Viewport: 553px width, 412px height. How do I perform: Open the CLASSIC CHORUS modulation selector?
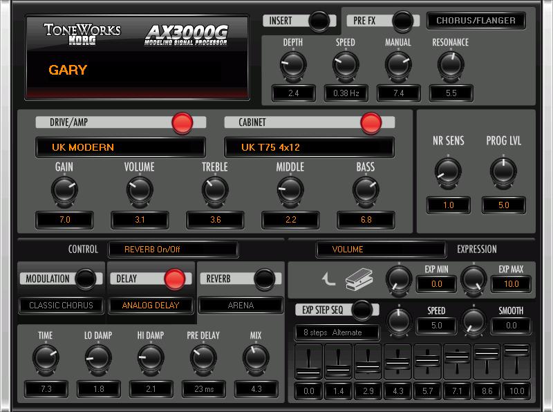[61, 305]
